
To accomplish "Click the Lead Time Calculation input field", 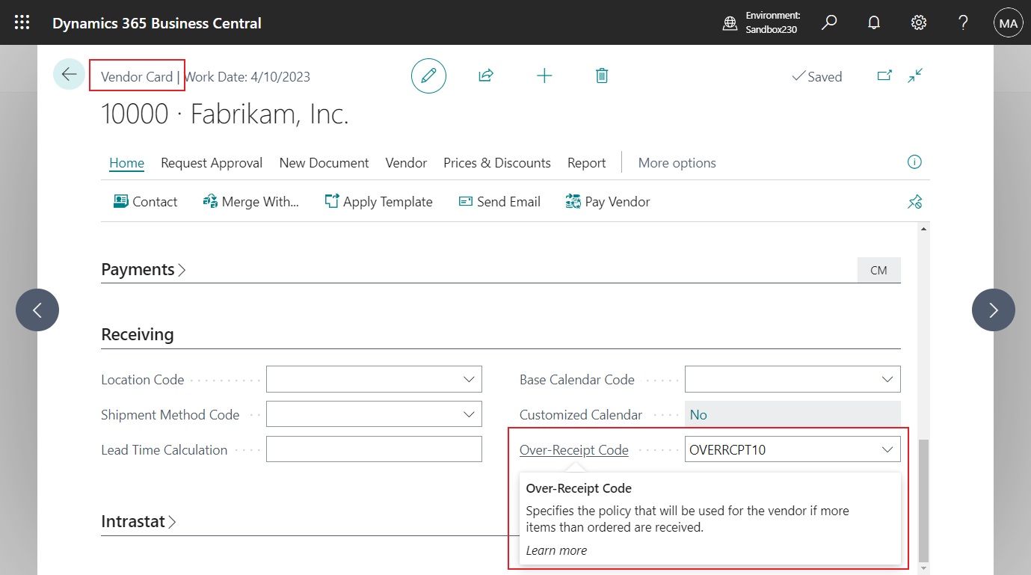I will pyautogui.click(x=374, y=450).
